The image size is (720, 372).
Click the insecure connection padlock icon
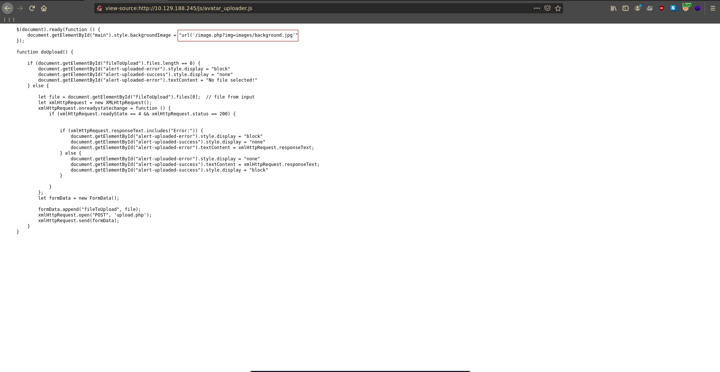pyautogui.click(x=99, y=8)
